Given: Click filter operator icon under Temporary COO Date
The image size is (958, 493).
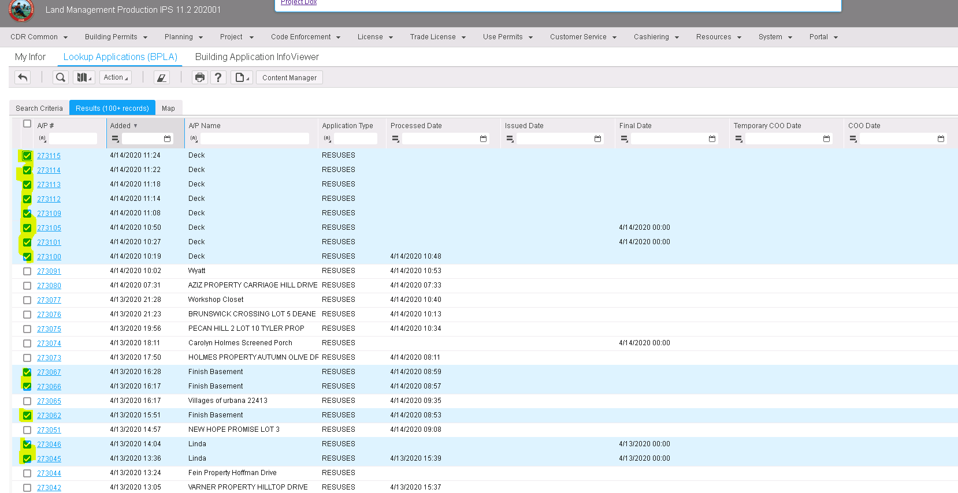Looking at the screenshot, I should click(x=739, y=139).
